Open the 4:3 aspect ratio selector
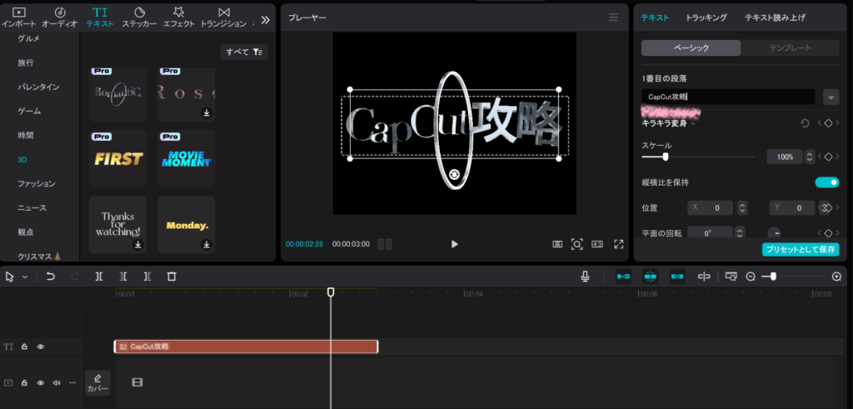This screenshot has width=853, height=409. [x=596, y=244]
